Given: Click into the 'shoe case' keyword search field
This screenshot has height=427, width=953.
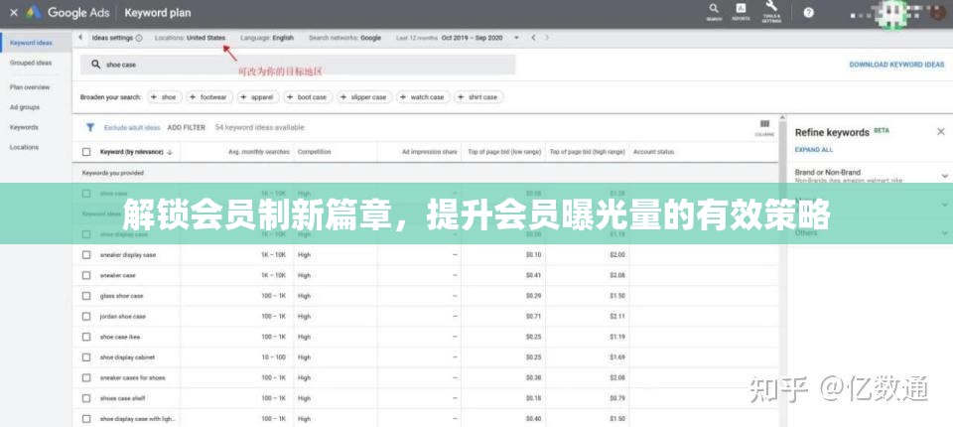Looking at the screenshot, I should (298, 65).
